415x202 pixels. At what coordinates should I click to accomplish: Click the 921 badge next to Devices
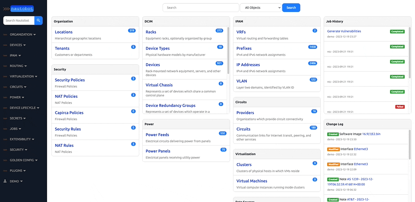[x=219, y=63]
